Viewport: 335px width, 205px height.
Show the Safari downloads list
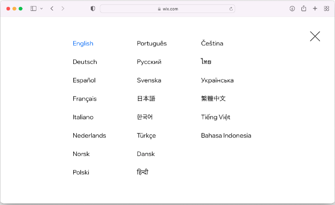pyautogui.click(x=292, y=8)
